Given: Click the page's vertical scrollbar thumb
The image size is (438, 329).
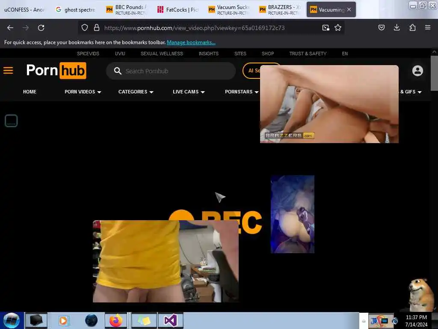Looking at the screenshot, I should pos(434,73).
